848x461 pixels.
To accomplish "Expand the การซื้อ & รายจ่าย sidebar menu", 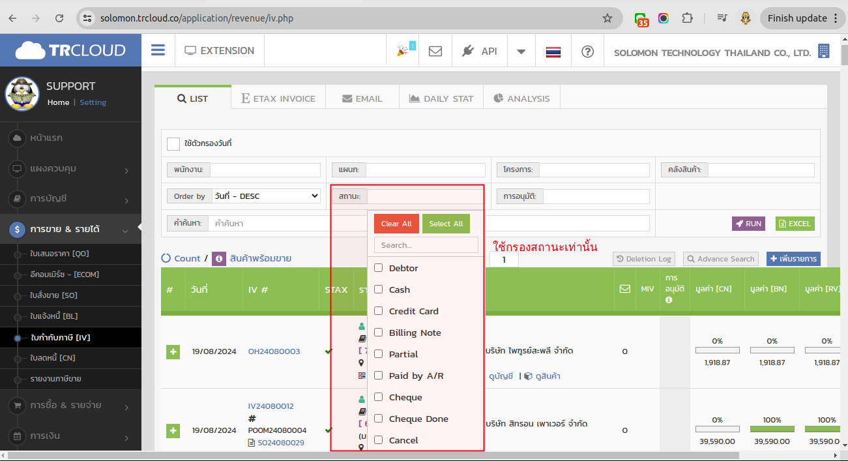I will (70, 406).
